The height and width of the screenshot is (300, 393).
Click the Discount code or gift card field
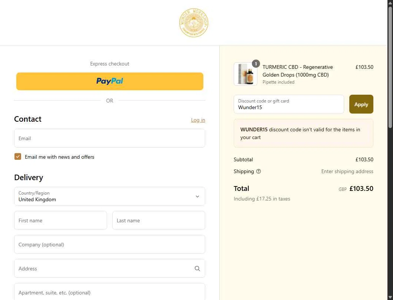289,104
